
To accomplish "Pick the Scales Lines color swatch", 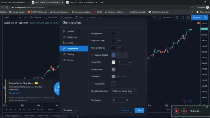I will coord(114,69).
